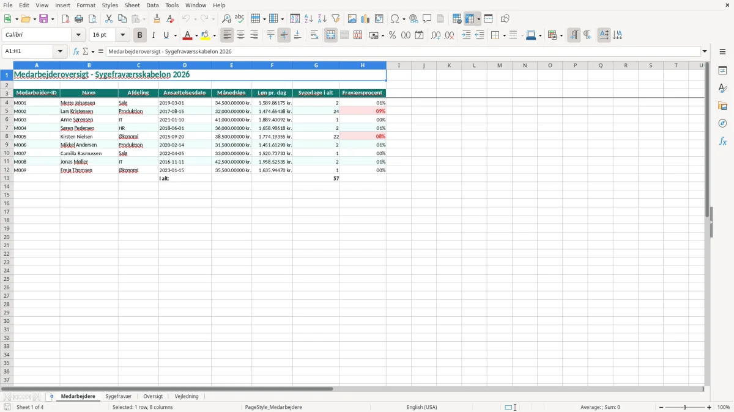The height and width of the screenshot is (412, 734).
Task: Open Find & Replace
Action: [226, 19]
